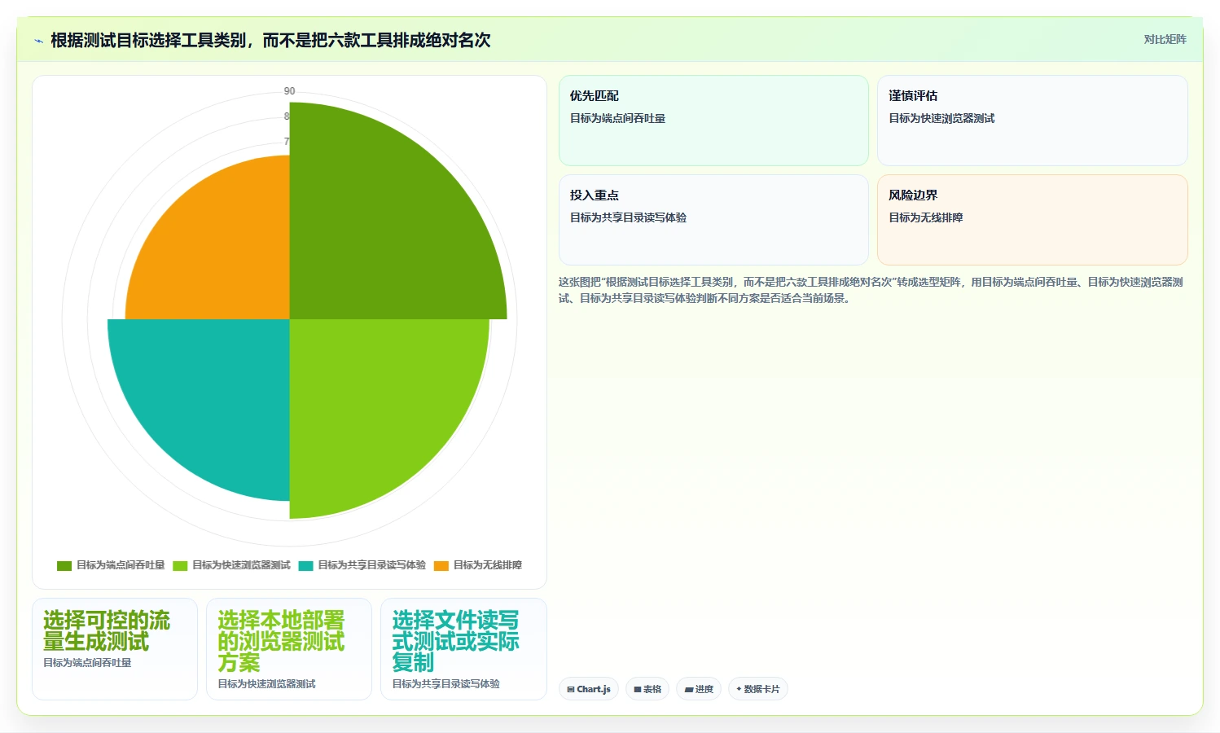Open the 谨慎评估 card

coord(1033,121)
